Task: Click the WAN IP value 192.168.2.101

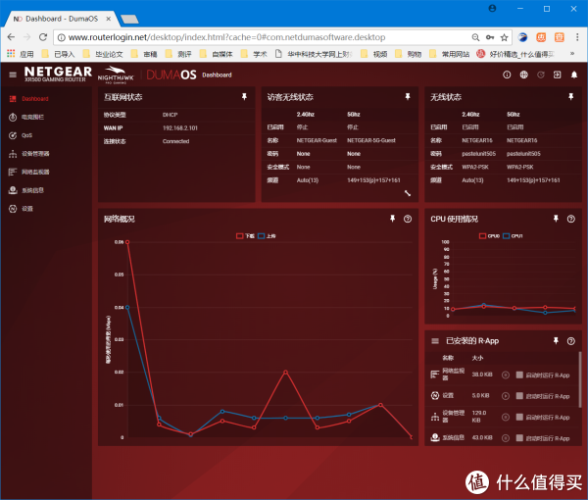Action: coord(180,127)
